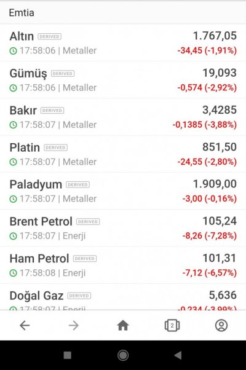Screen dimensions: 246x370
Task: Tap the Android home circle button
Action: pos(123,355)
